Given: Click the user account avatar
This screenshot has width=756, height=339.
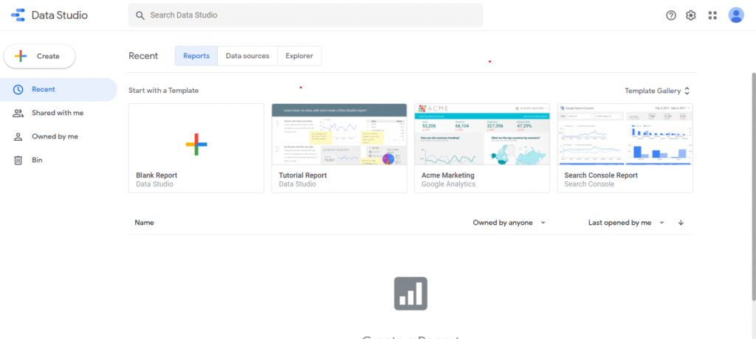Looking at the screenshot, I should 735,15.
